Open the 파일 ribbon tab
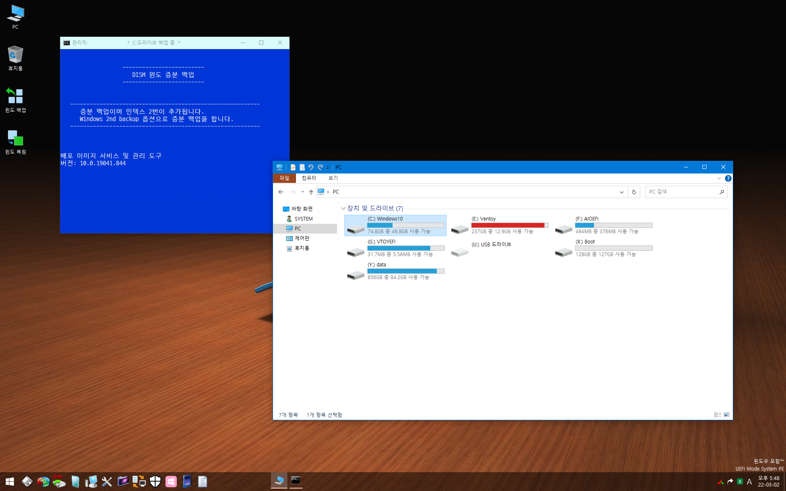Viewport: 786px width, 491px height. click(285, 178)
